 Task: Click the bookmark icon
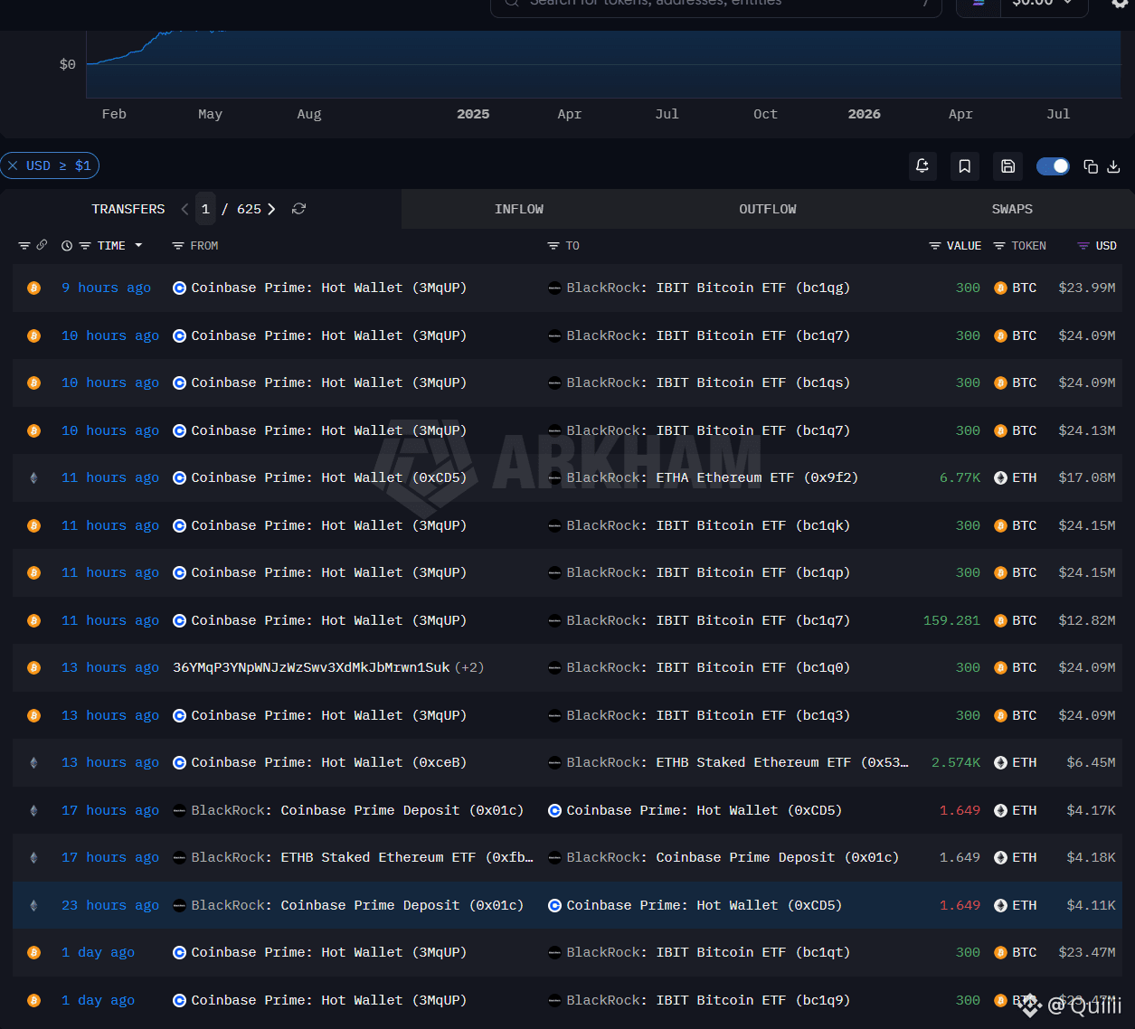[965, 166]
